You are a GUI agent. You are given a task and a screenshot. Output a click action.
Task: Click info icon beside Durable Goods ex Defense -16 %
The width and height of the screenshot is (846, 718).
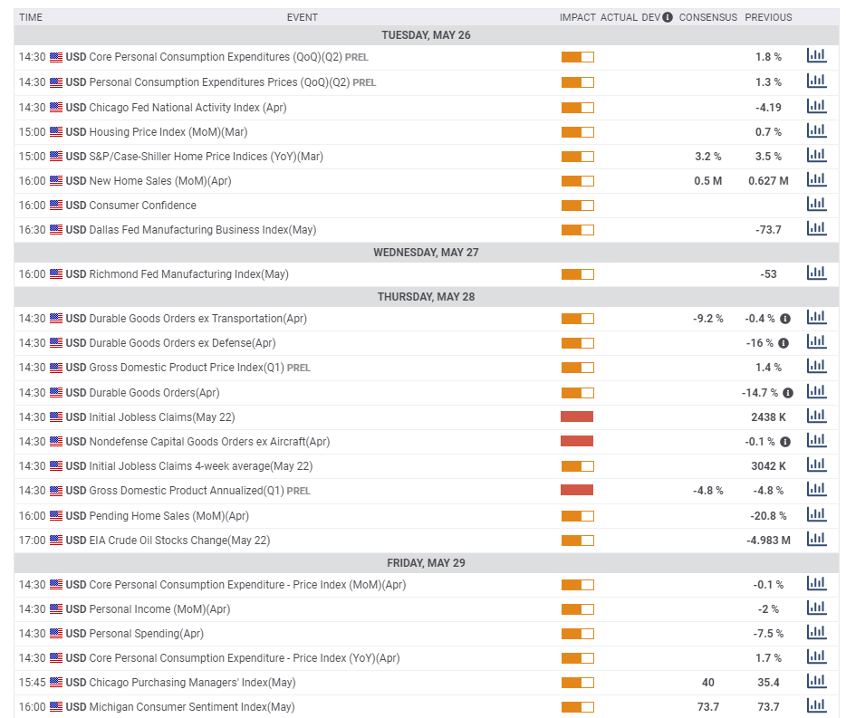click(x=784, y=343)
